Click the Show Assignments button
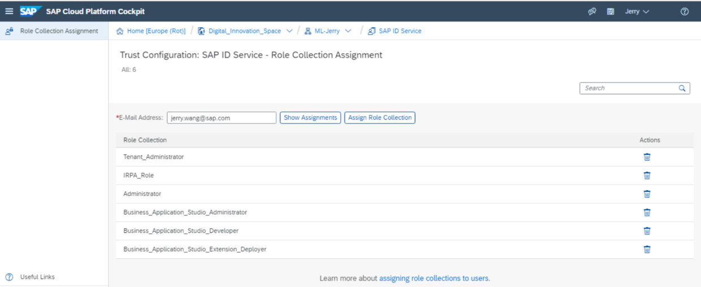 (x=310, y=118)
